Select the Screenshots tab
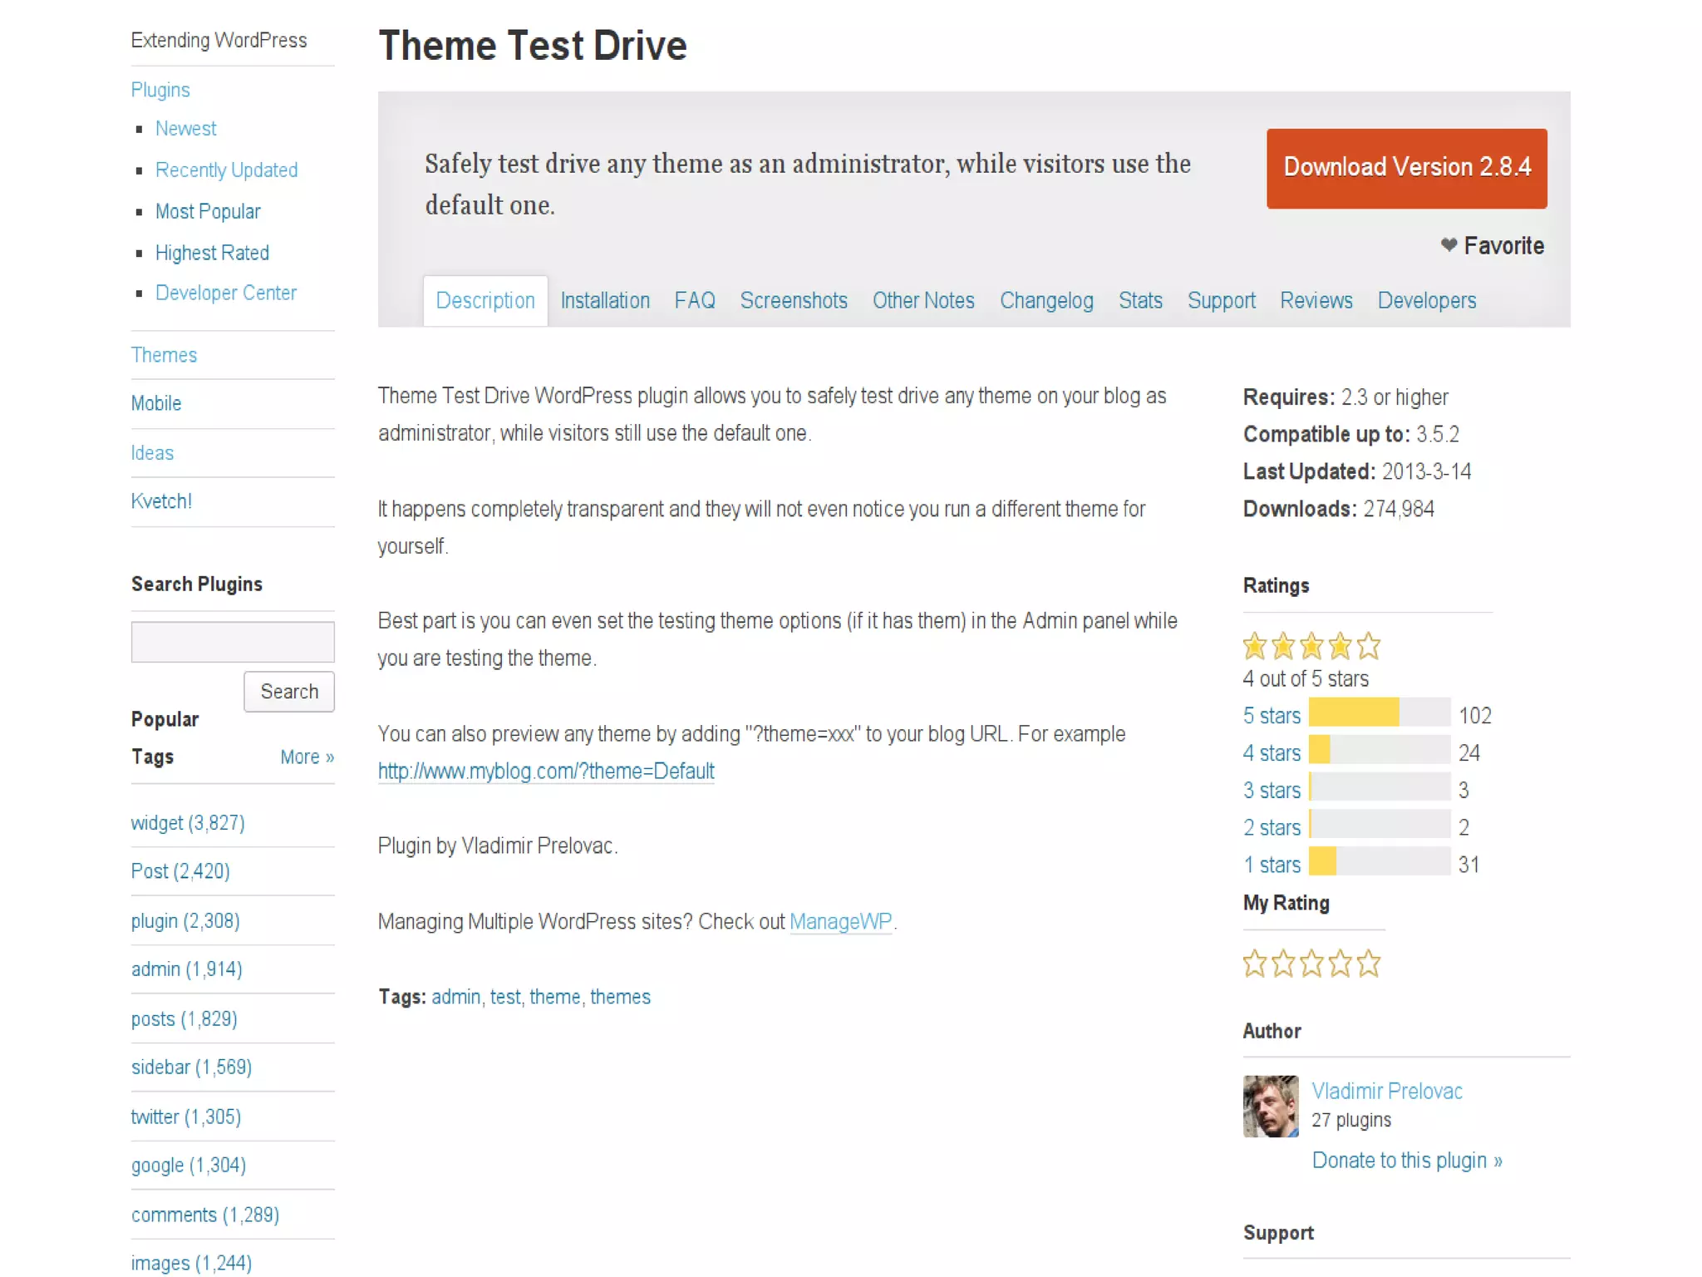This screenshot has width=1702, height=1277. (793, 300)
